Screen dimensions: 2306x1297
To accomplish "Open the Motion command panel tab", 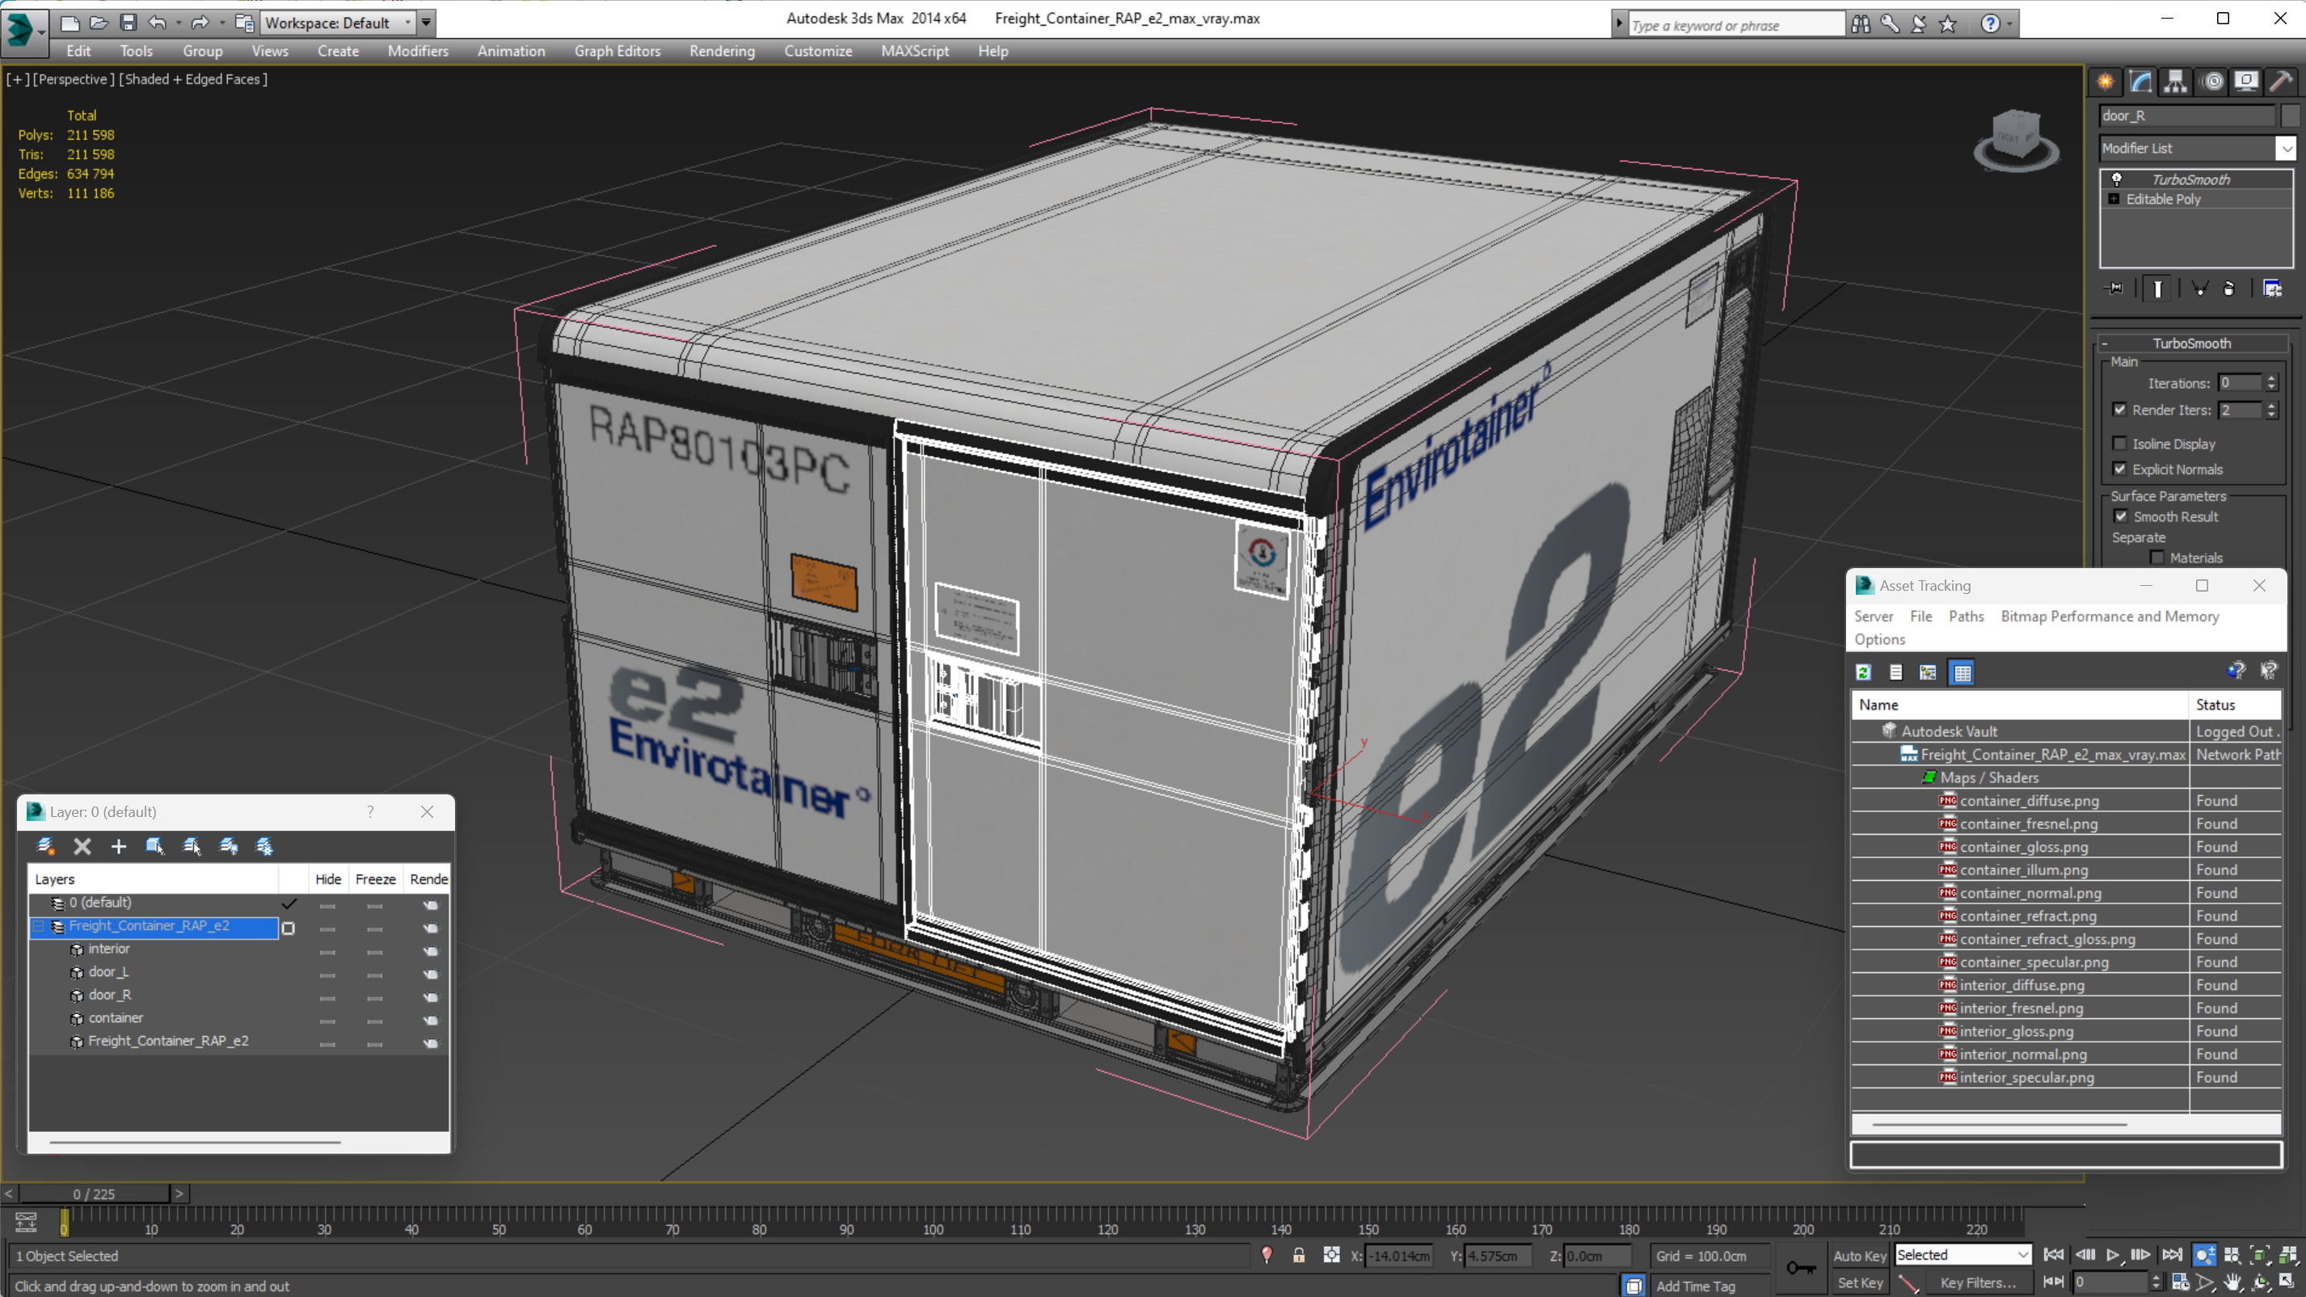I will pos(2213,82).
